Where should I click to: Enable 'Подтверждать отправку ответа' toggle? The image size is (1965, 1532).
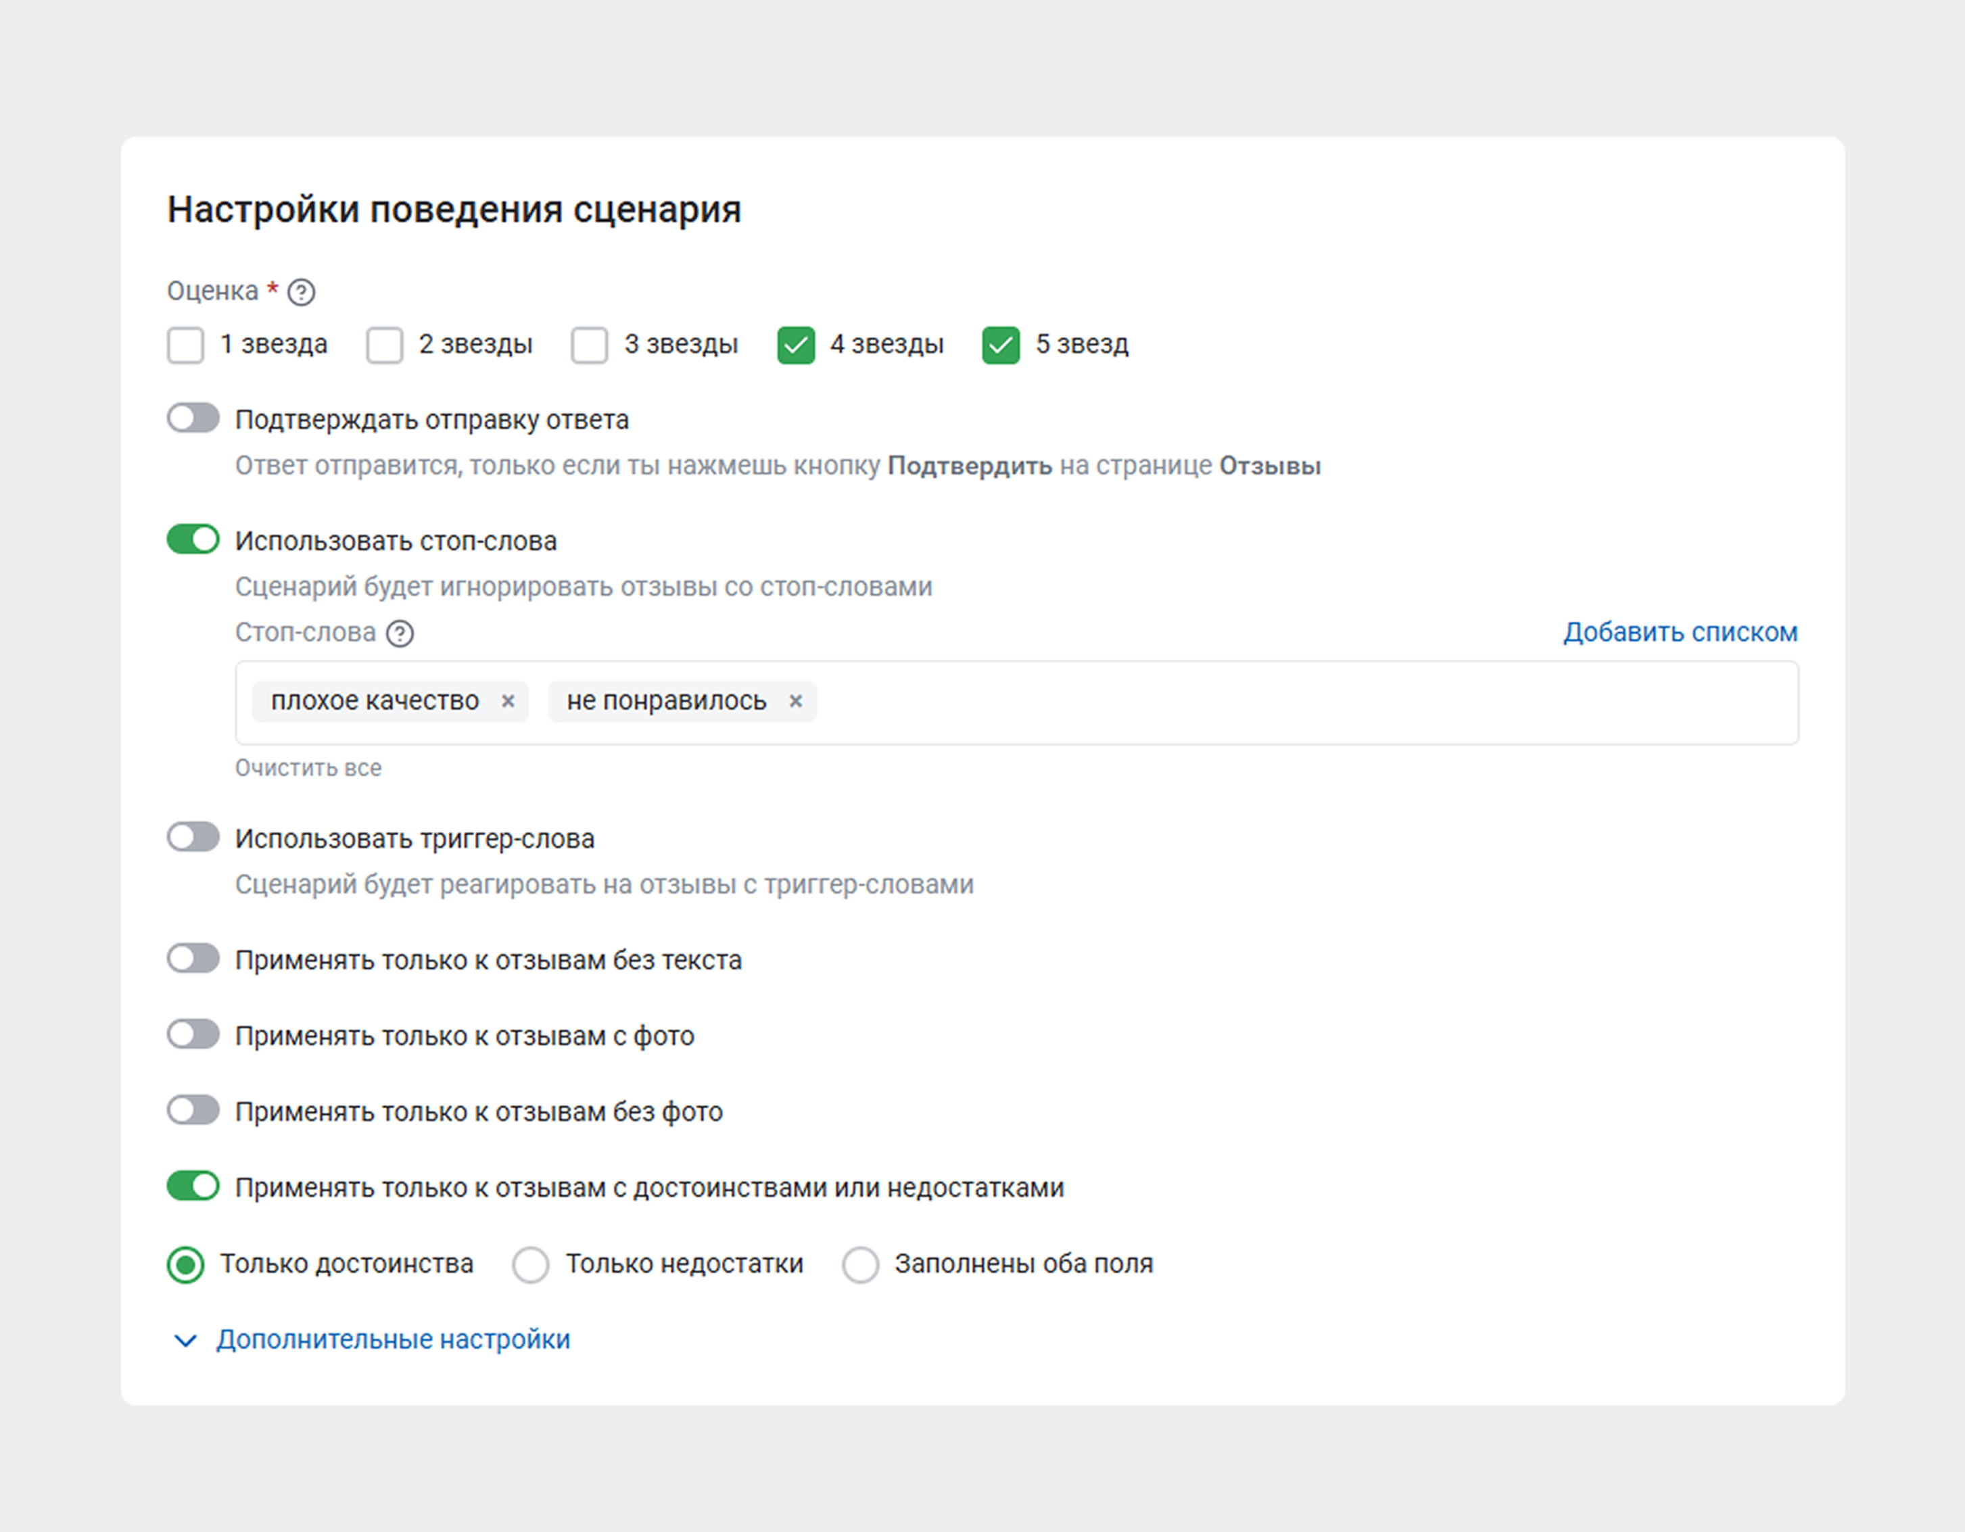pyautogui.click(x=193, y=417)
